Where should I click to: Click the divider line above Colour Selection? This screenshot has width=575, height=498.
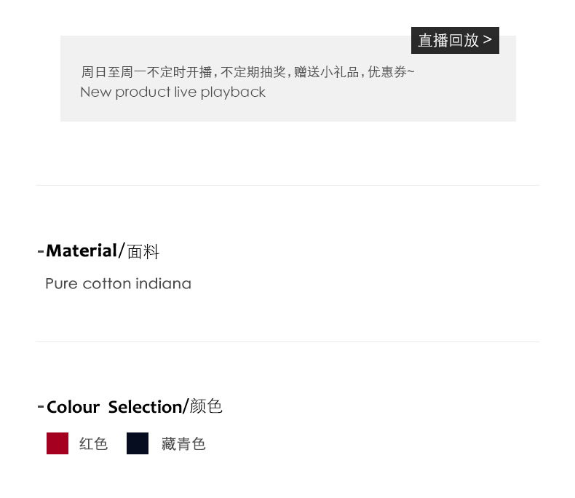[287, 342]
